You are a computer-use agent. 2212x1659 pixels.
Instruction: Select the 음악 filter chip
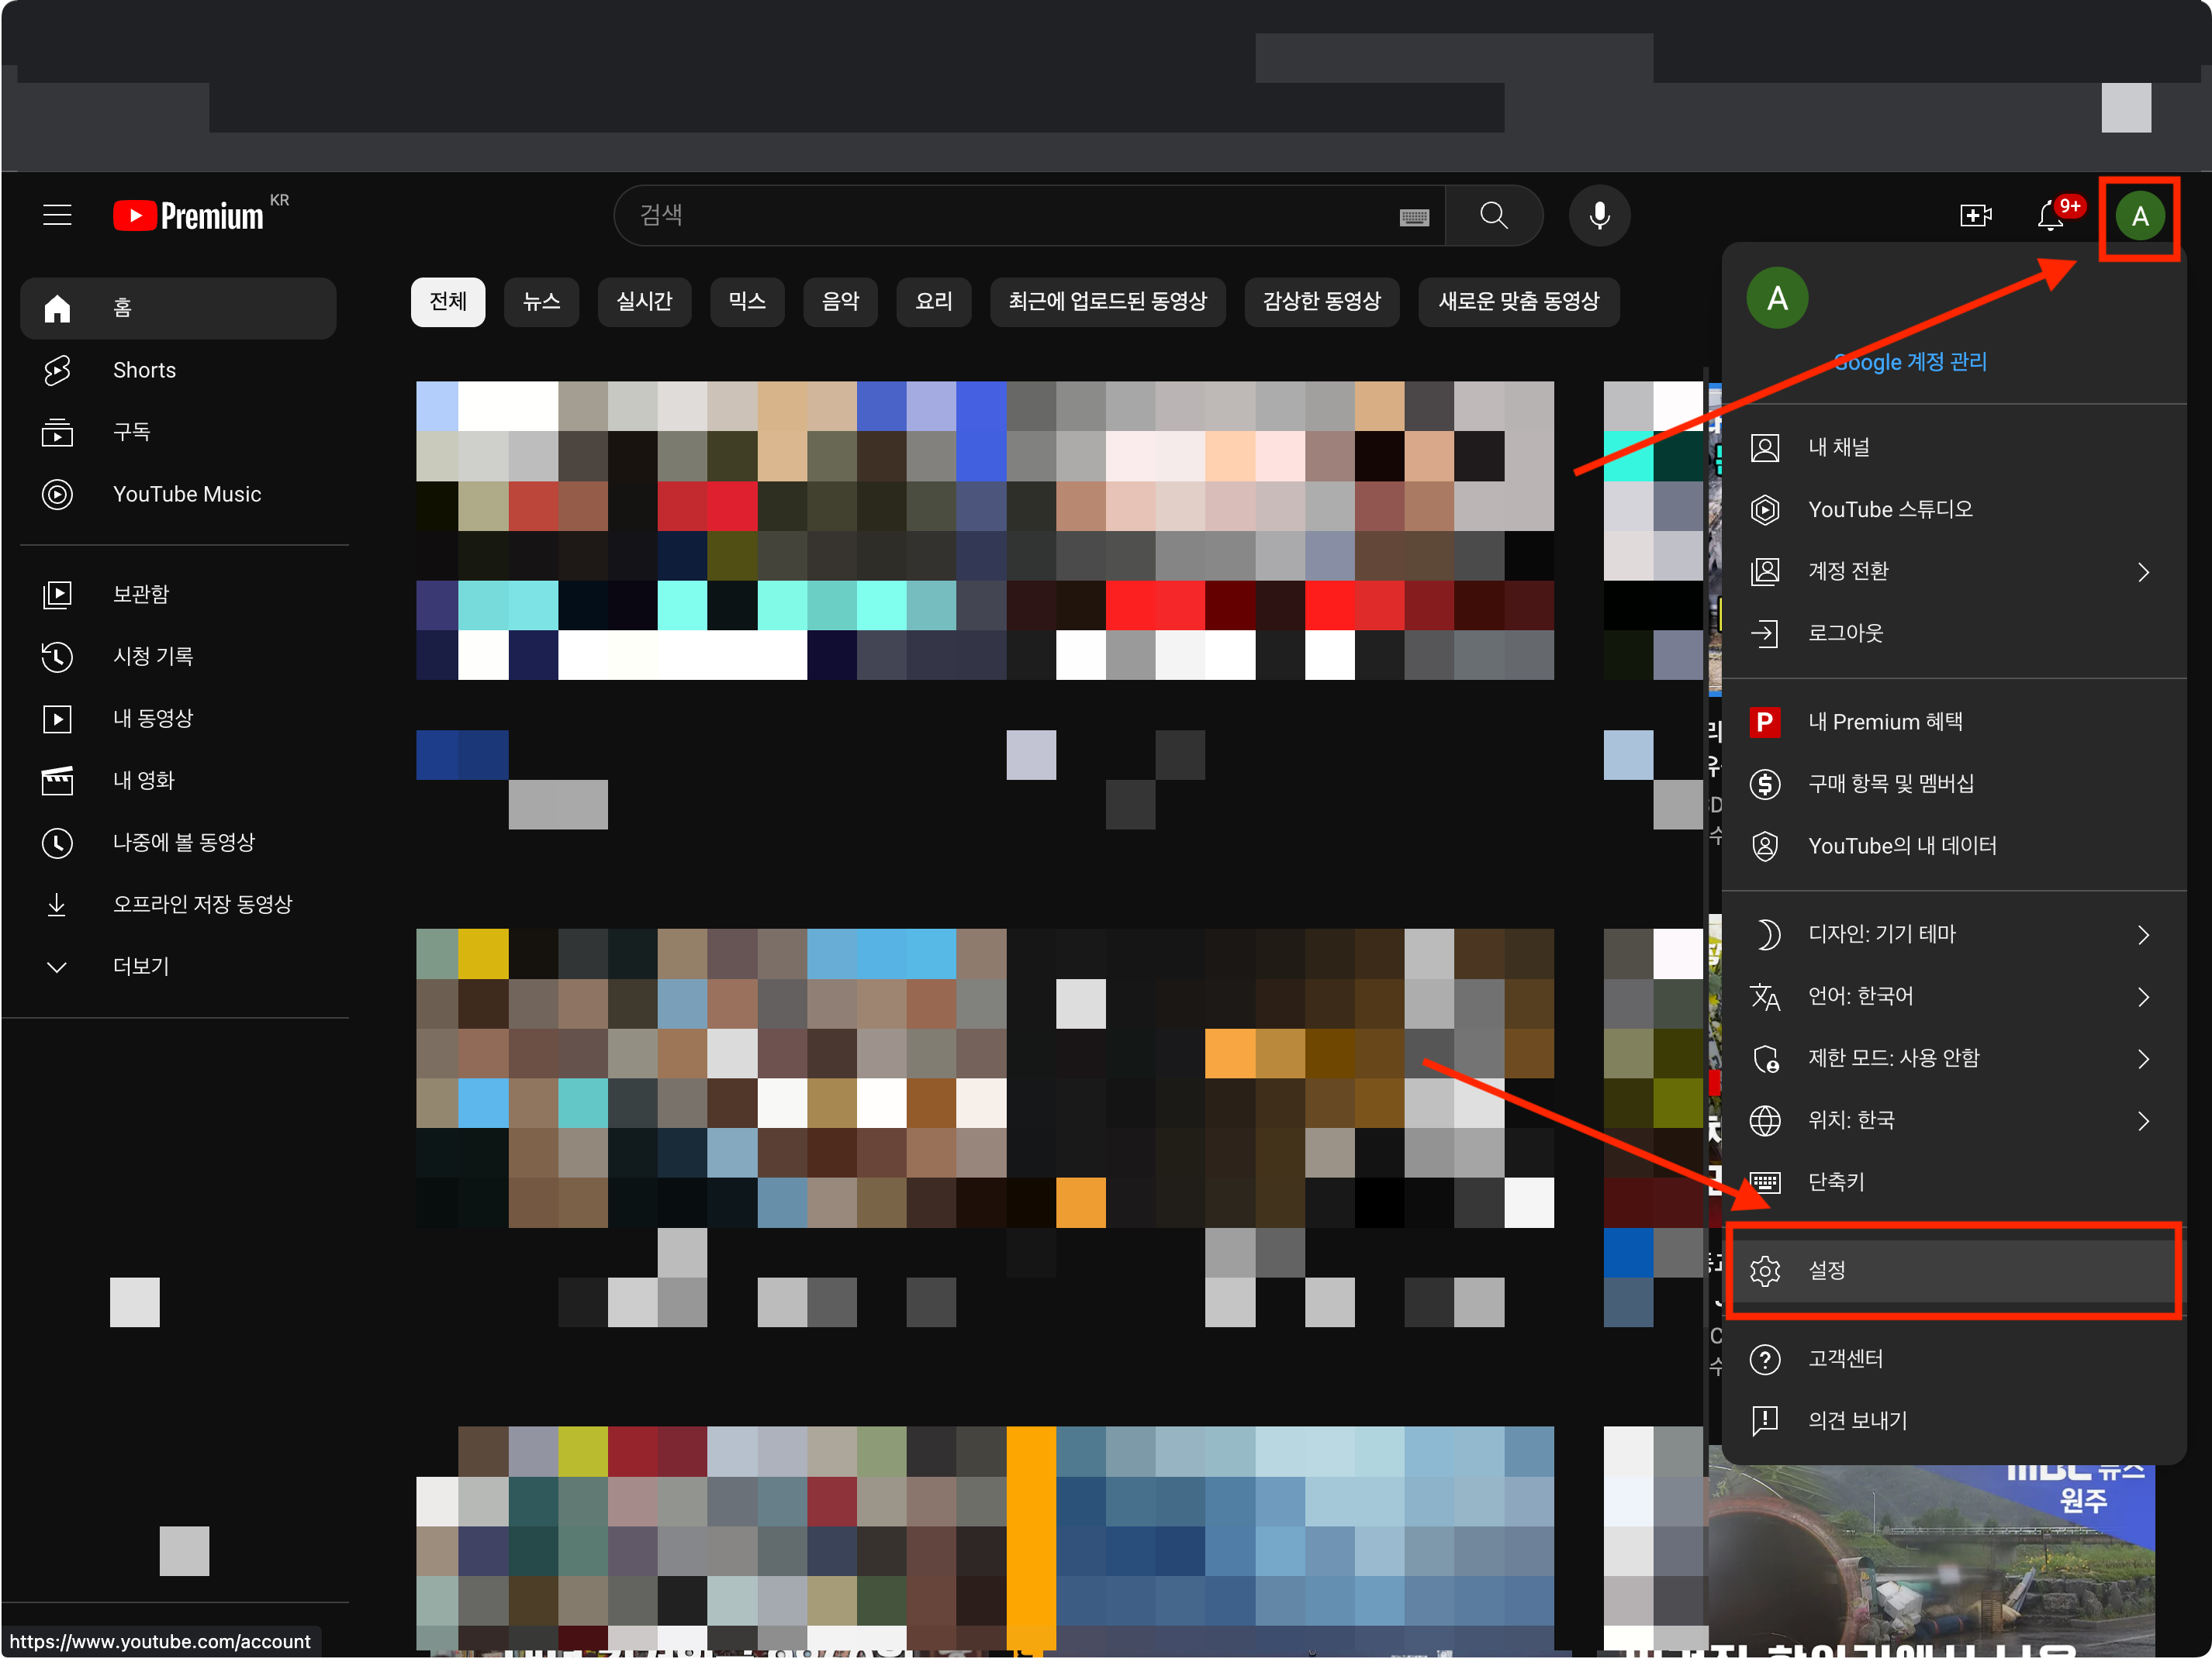point(840,301)
